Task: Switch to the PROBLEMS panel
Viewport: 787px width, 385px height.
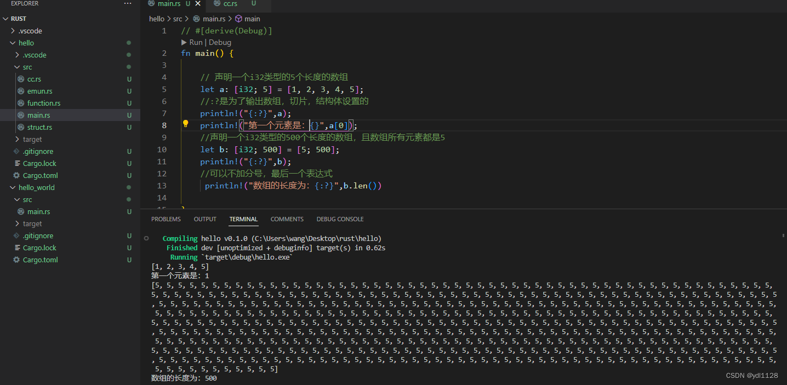Action: pyautogui.click(x=166, y=219)
